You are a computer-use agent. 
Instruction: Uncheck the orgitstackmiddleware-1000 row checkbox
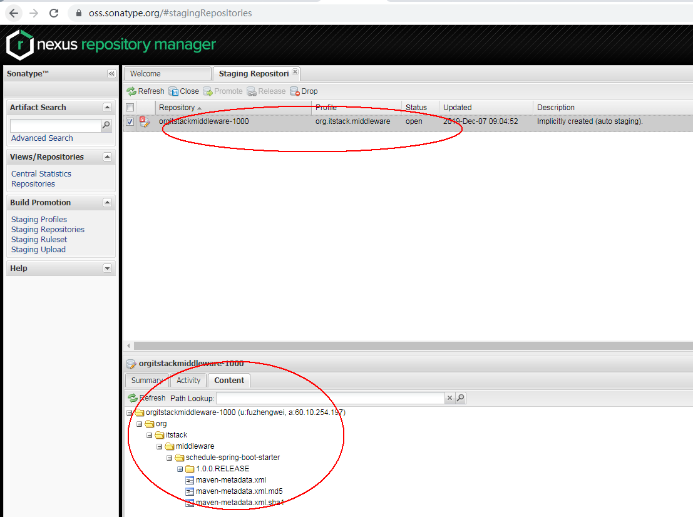coord(130,121)
